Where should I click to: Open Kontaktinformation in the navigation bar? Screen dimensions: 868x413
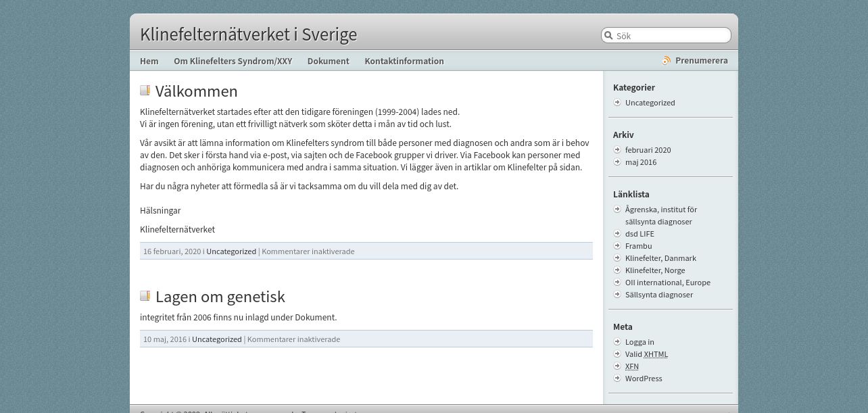(x=404, y=61)
